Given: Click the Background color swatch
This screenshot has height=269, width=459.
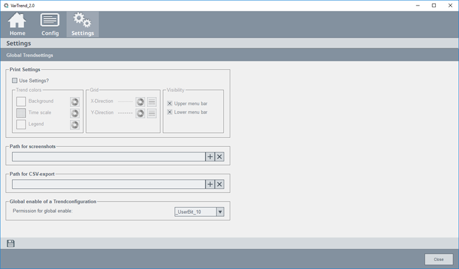Looking at the screenshot, I should click(x=21, y=101).
